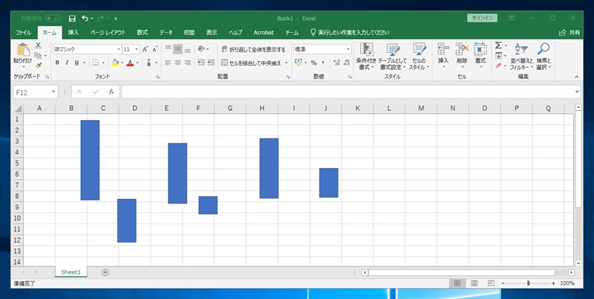The height and width of the screenshot is (299, 594).
Task: Switch to the 挿入 ribbon tab
Action: coord(73,33)
